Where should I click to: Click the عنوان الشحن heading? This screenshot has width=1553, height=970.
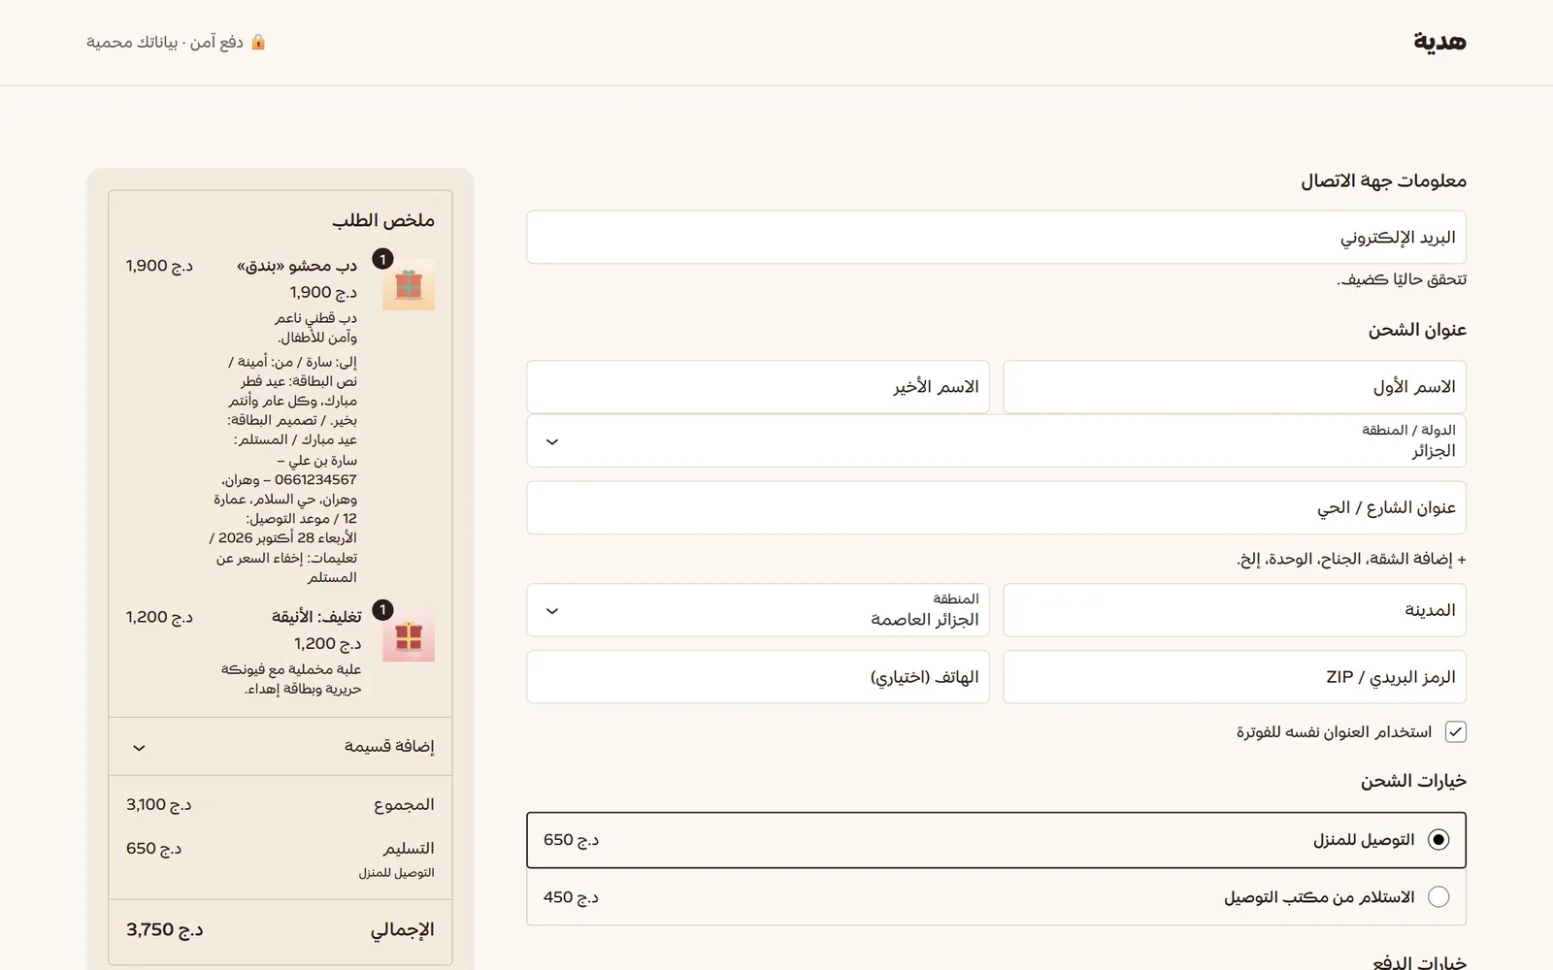[1417, 330]
